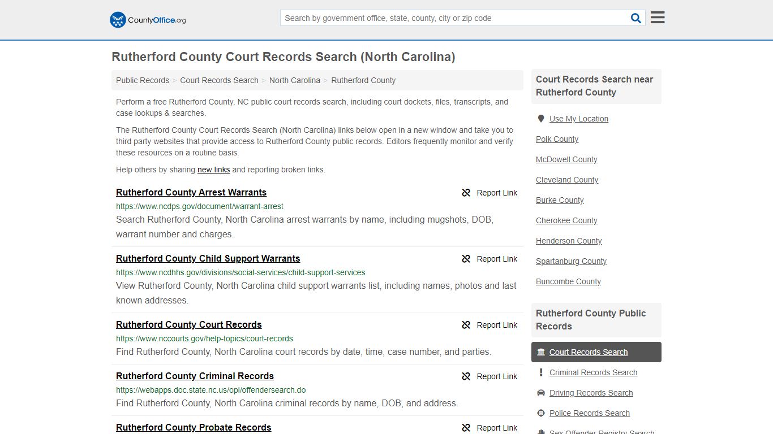Screen dimensions: 773x434
Task: Open Rutherford County Arrest Warrants
Action: (x=191, y=192)
